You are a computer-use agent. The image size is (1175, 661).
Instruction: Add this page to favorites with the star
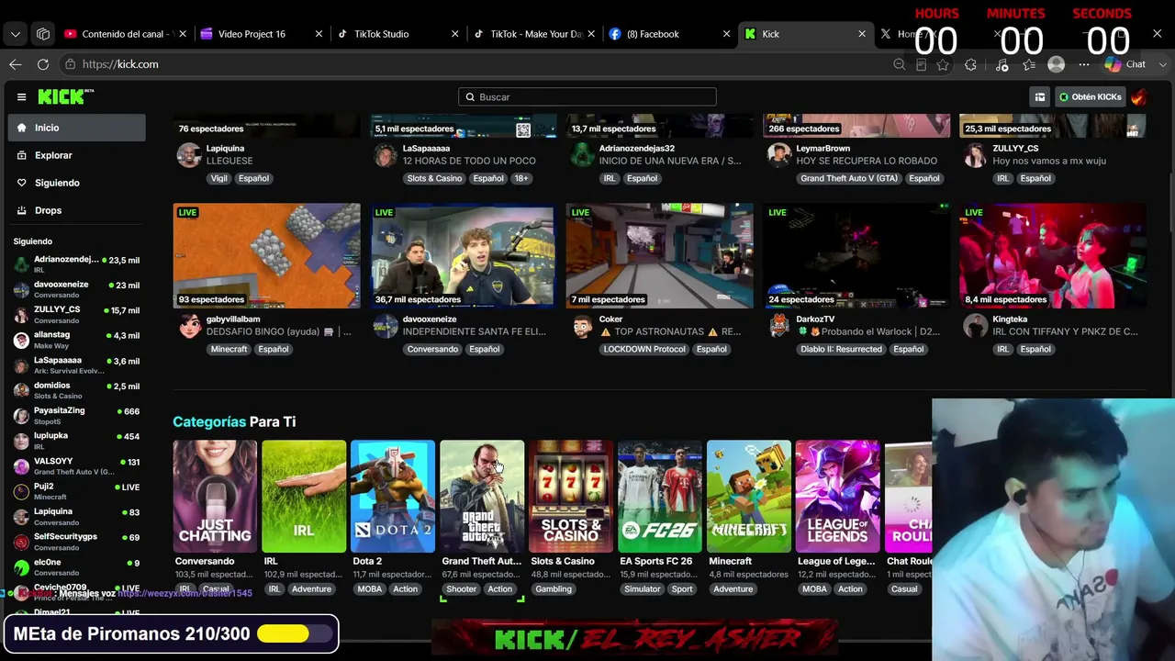click(943, 64)
